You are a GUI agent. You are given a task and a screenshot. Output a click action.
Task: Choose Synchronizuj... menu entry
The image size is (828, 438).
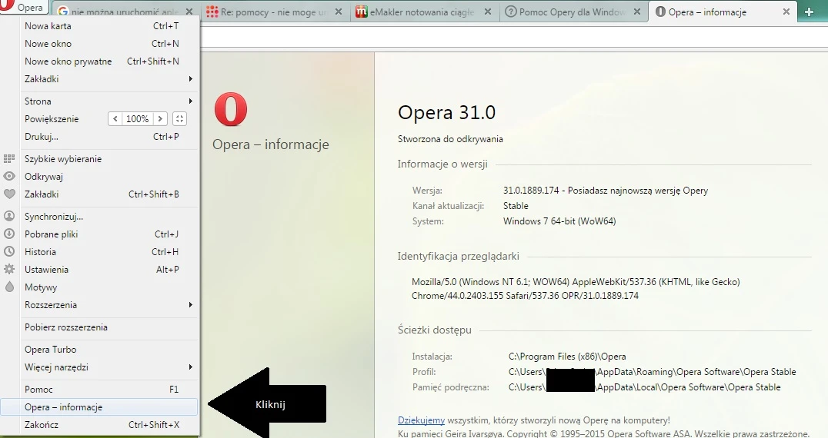(x=100, y=216)
